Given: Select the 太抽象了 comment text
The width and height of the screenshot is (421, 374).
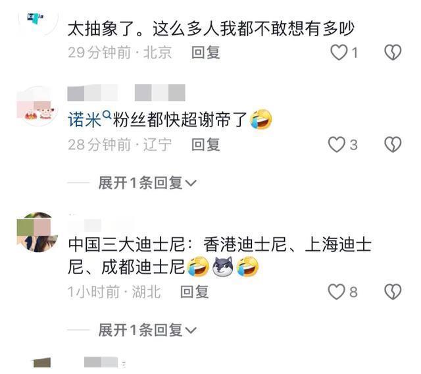Looking at the screenshot, I should tap(211, 29).
